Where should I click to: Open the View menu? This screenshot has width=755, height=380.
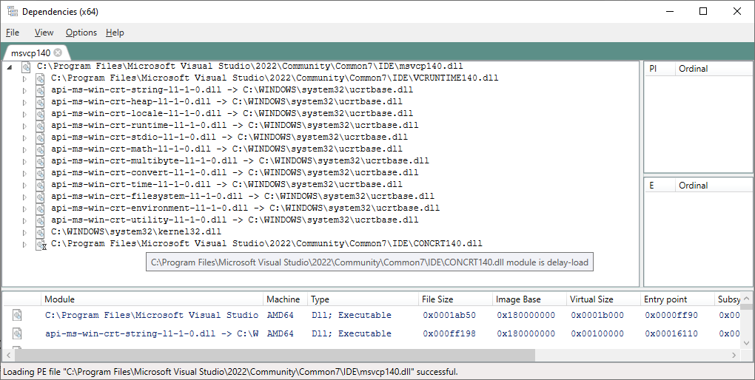(44, 33)
